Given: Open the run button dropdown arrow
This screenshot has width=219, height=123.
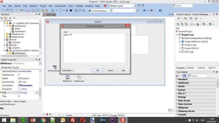Looking at the screenshot, I should click(56, 11).
